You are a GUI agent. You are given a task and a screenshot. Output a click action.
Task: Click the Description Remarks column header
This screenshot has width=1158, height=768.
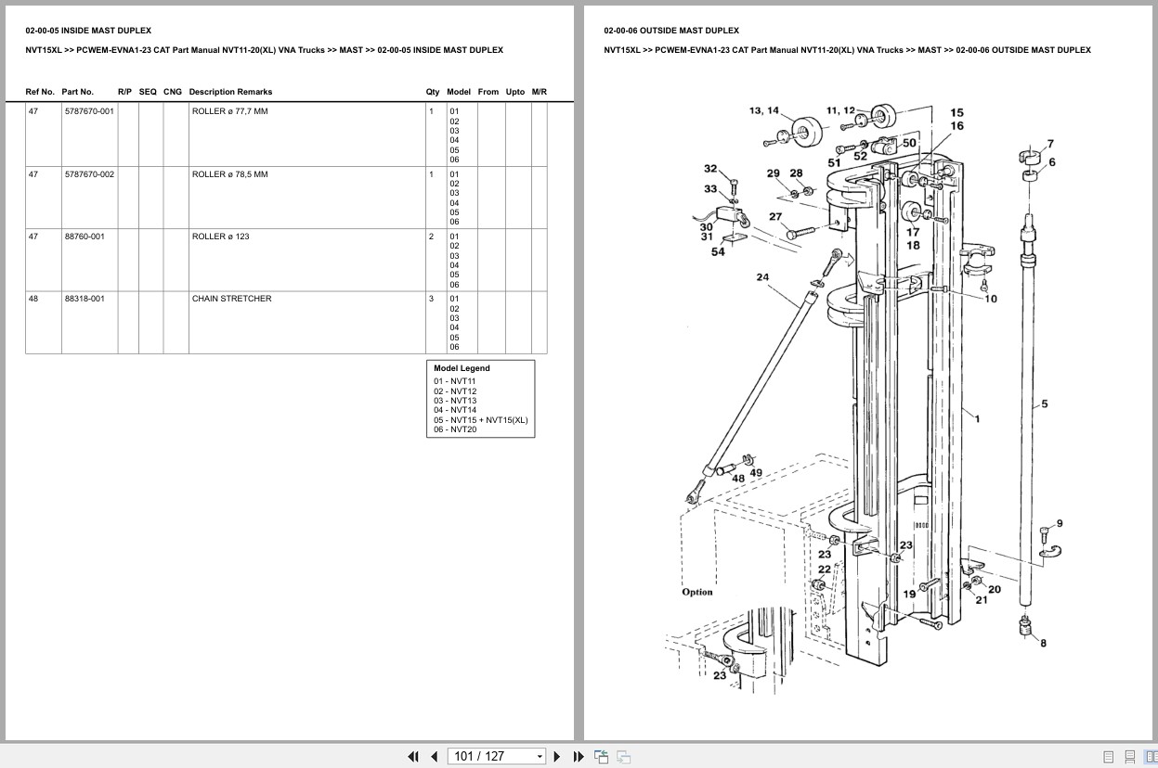tap(230, 92)
